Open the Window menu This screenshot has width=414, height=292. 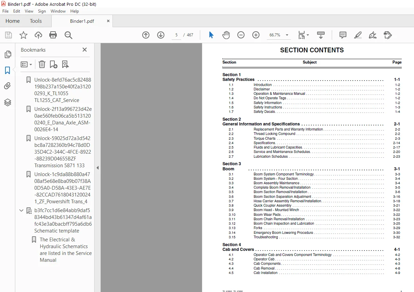(x=58, y=11)
